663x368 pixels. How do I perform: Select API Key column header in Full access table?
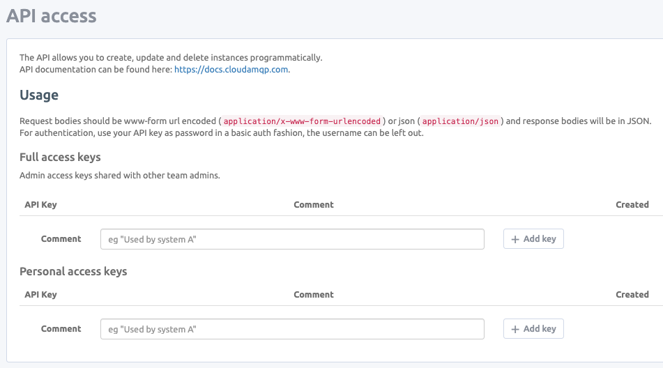(x=40, y=204)
